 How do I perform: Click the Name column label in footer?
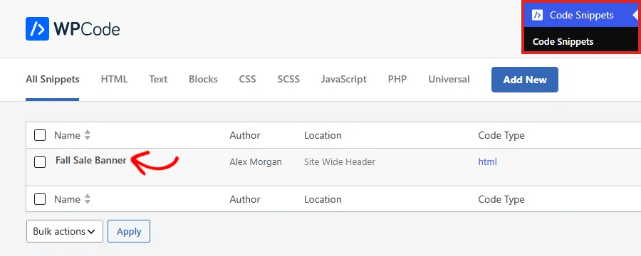[67, 199]
